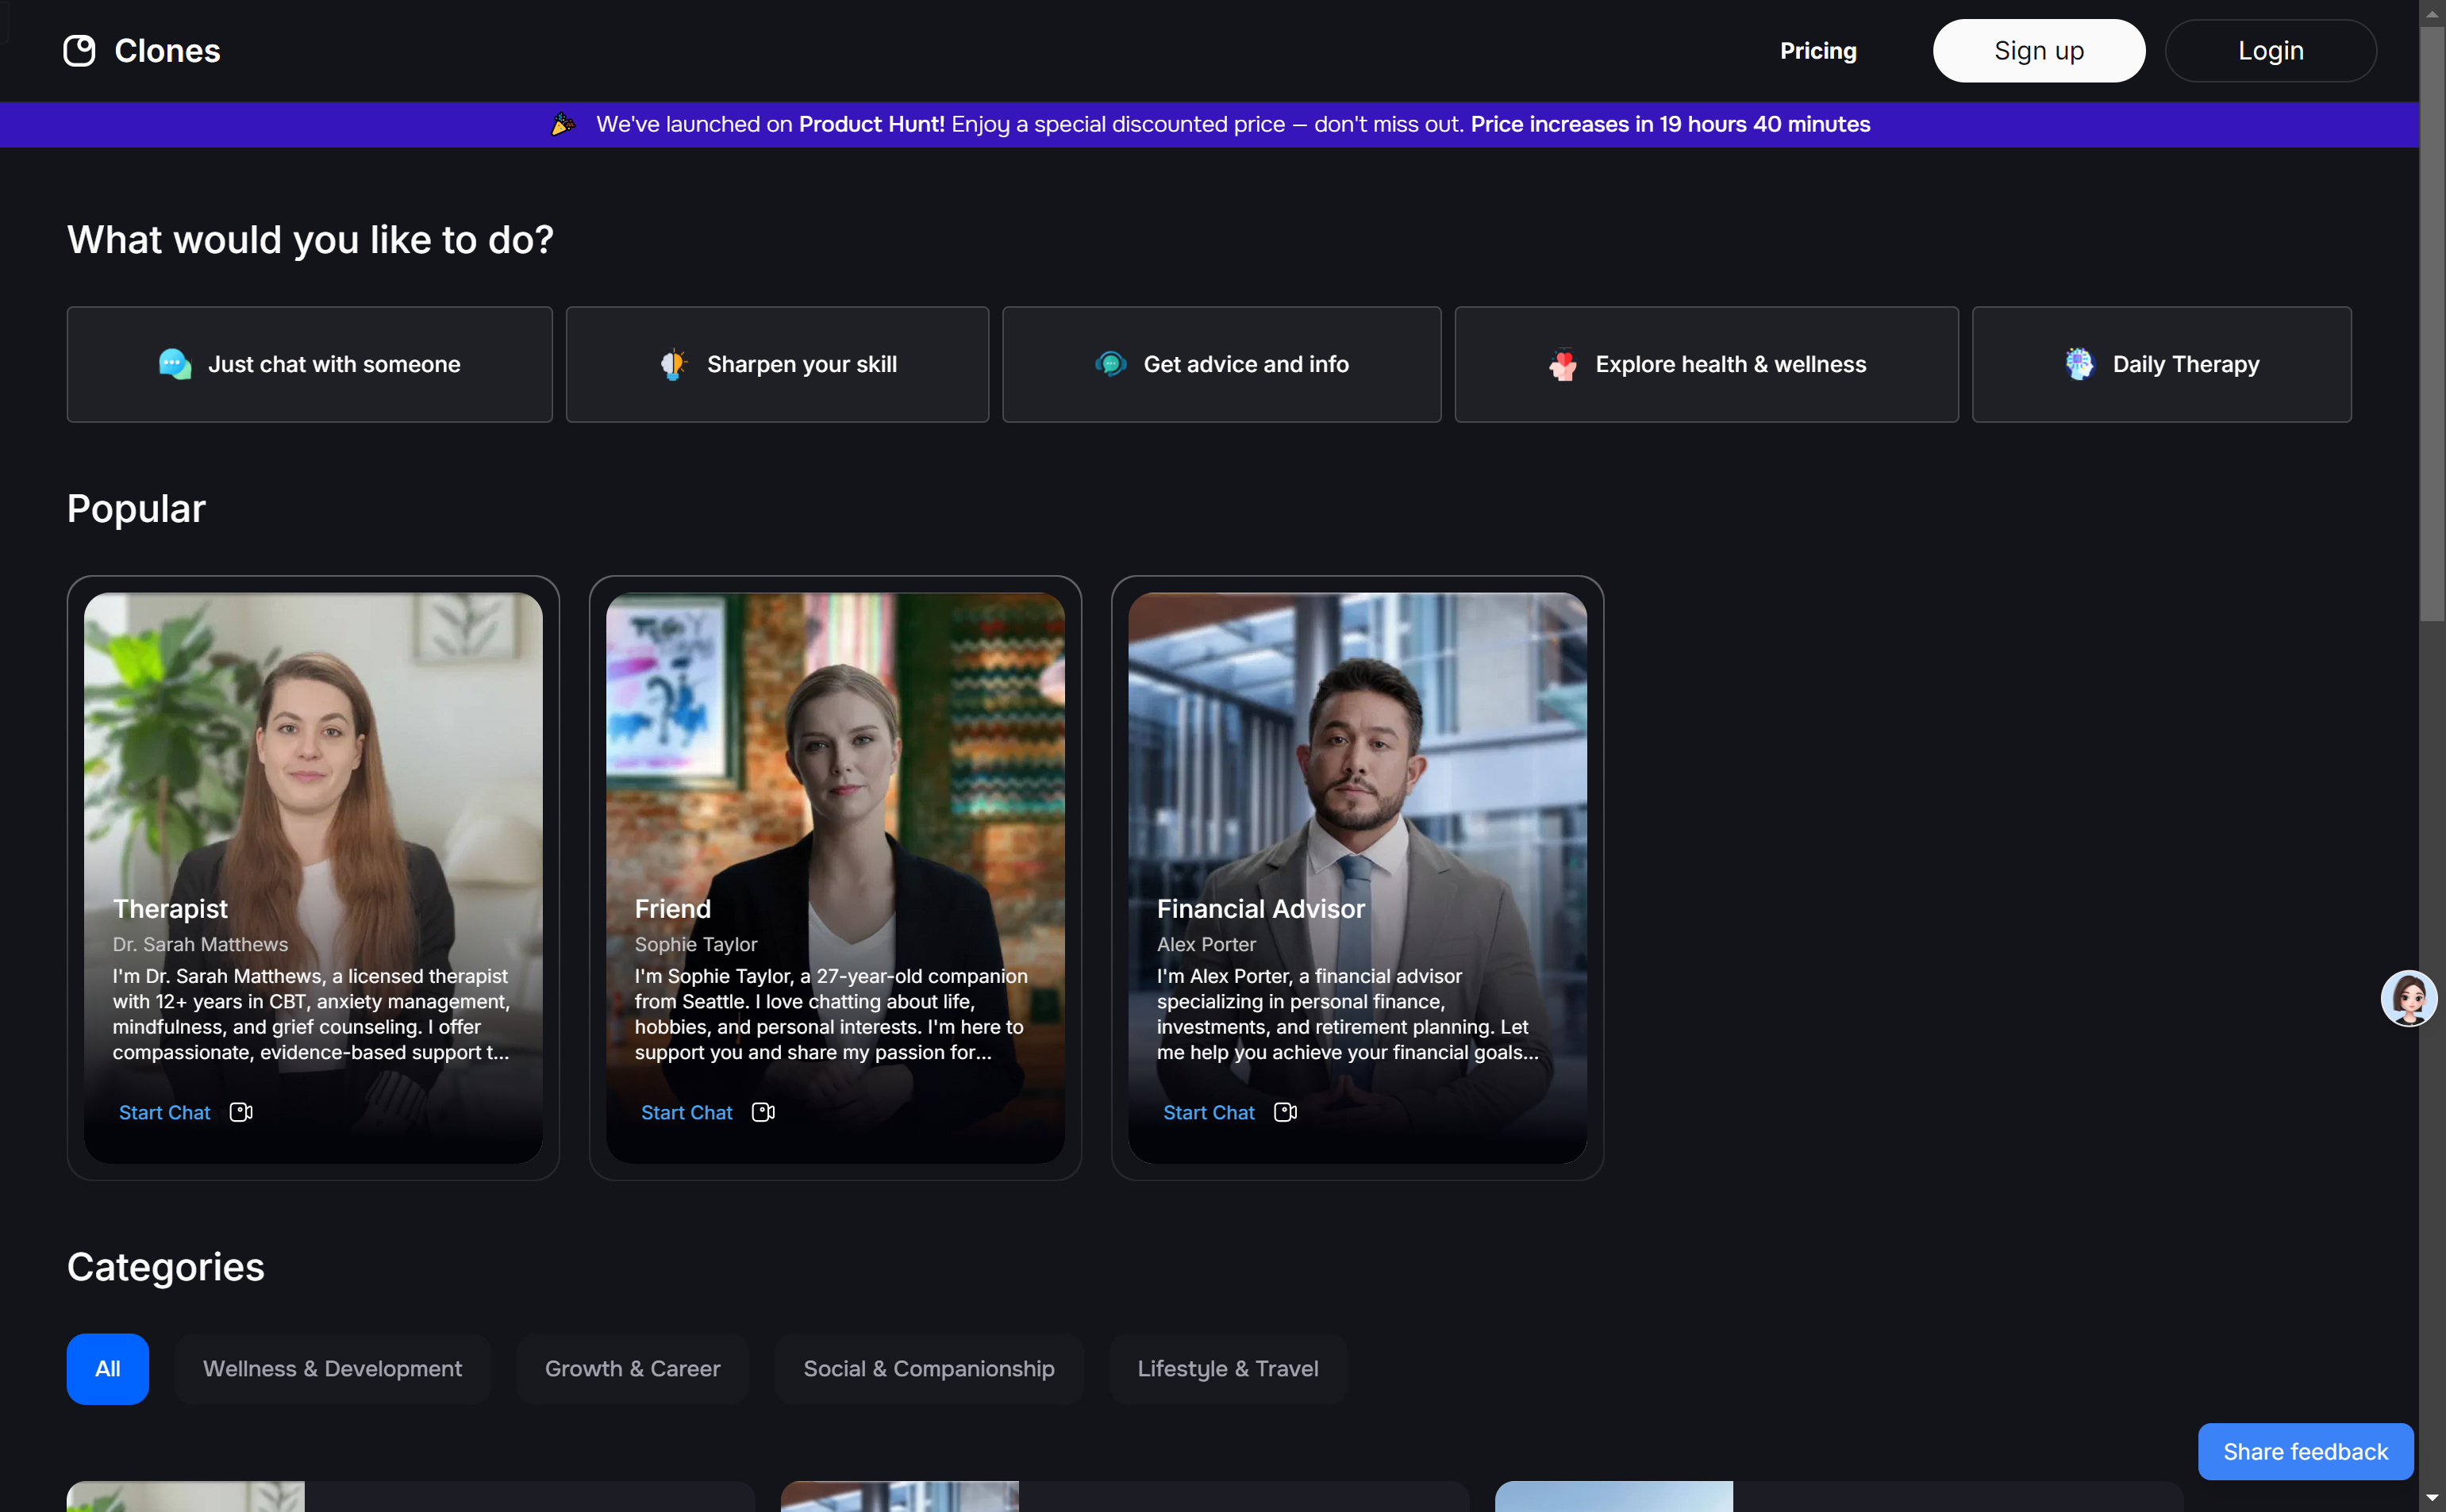The width and height of the screenshot is (2446, 1512).
Task: Select the Social & Companionship category
Action: click(929, 1369)
